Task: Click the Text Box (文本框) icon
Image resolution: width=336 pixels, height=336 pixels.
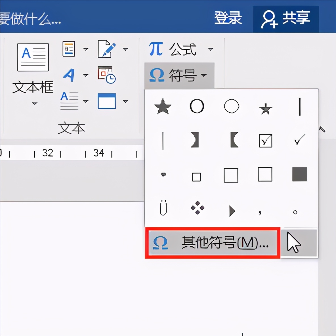Action: [33, 57]
